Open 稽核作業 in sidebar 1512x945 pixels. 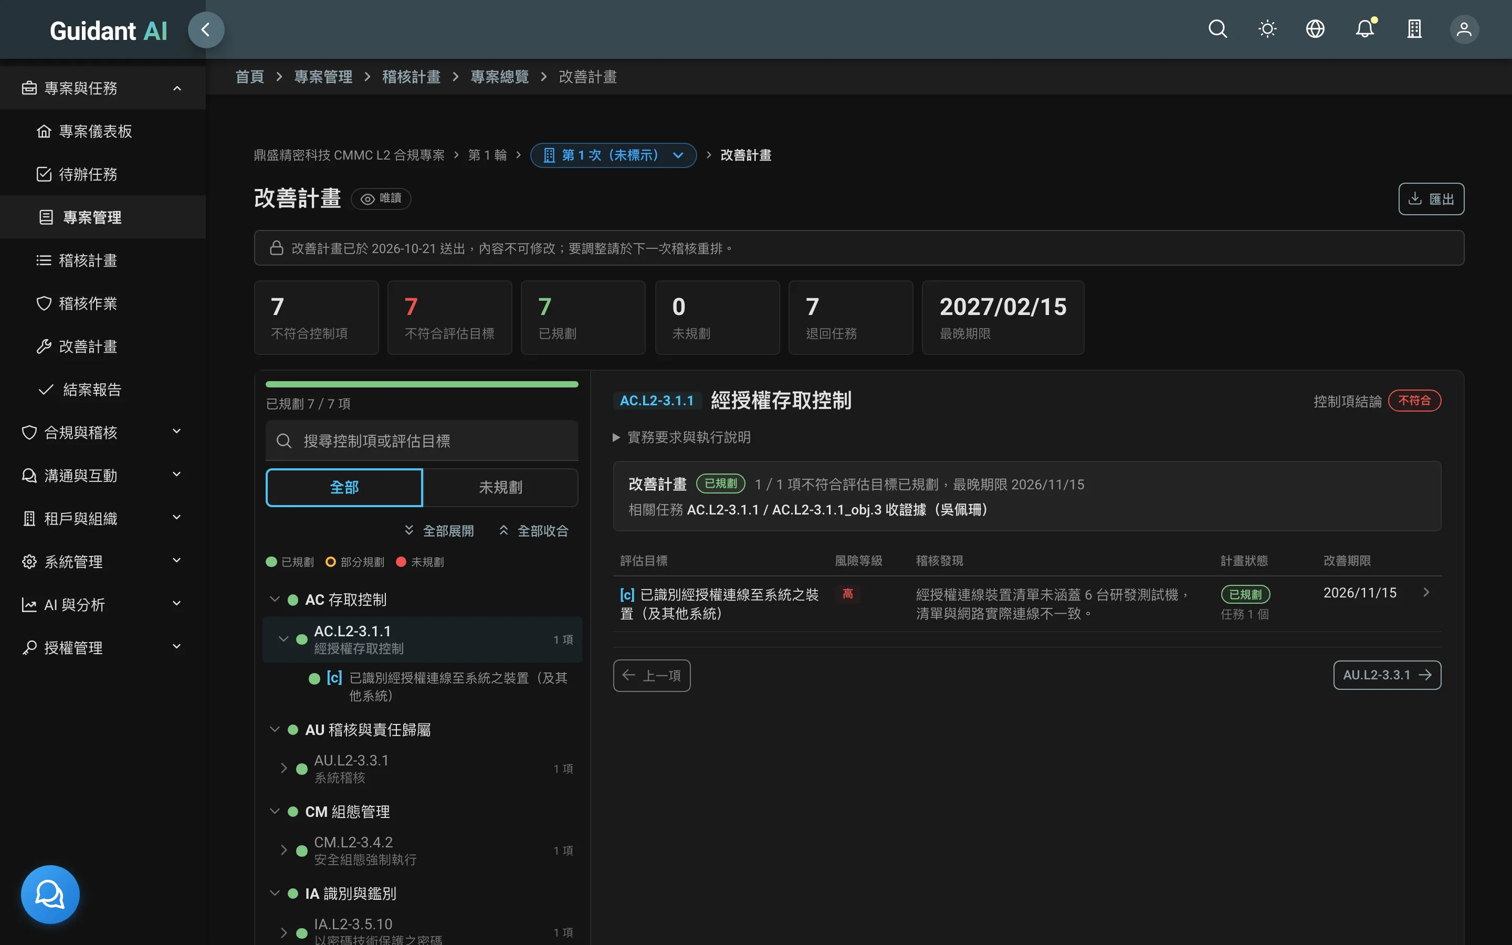tap(102, 303)
